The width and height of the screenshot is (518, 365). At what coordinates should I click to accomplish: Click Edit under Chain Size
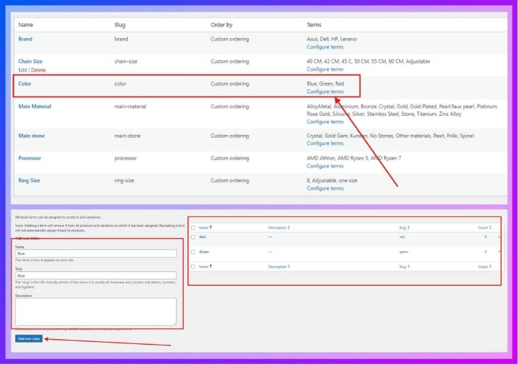pos(23,70)
